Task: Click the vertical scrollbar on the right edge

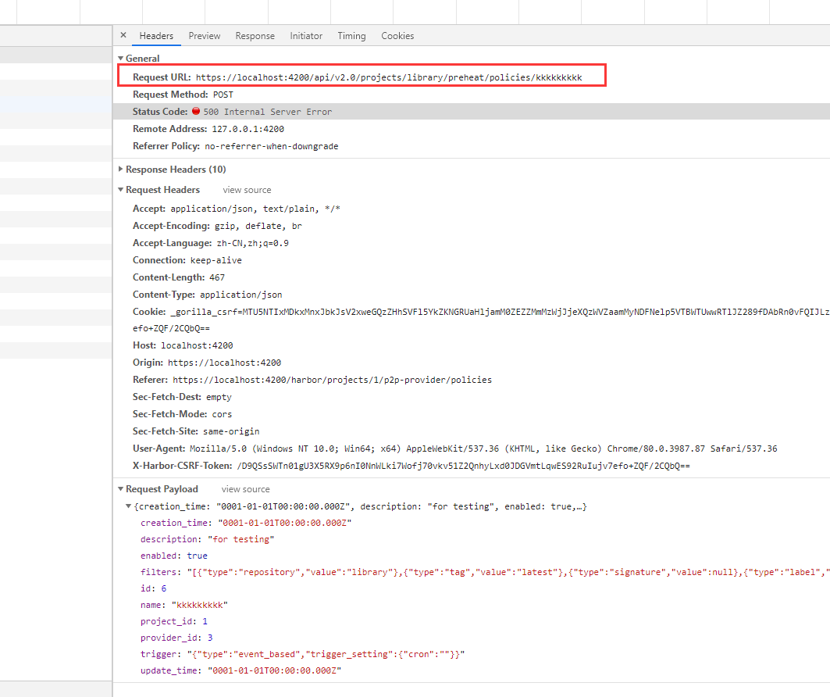Action: (x=826, y=313)
